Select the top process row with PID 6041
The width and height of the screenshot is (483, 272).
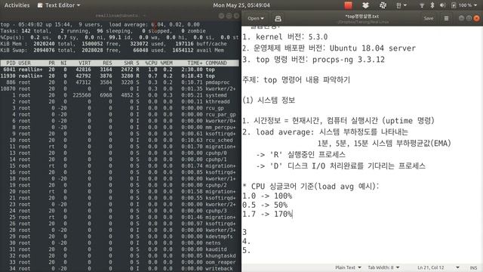tap(119, 70)
